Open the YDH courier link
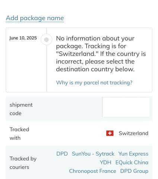158x179 pixels. (105, 163)
